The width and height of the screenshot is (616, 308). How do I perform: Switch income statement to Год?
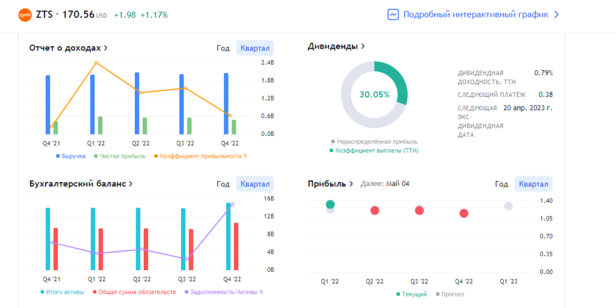pos(223,48)
